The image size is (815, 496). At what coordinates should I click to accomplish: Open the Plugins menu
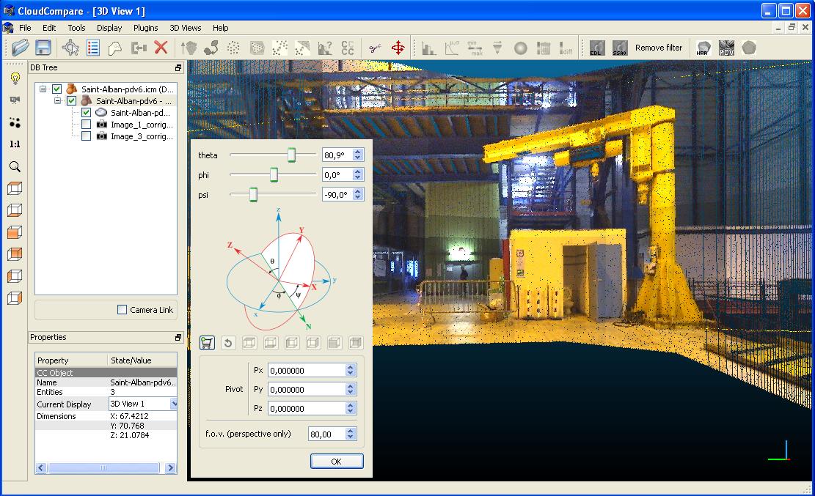[x=145, y=28]
